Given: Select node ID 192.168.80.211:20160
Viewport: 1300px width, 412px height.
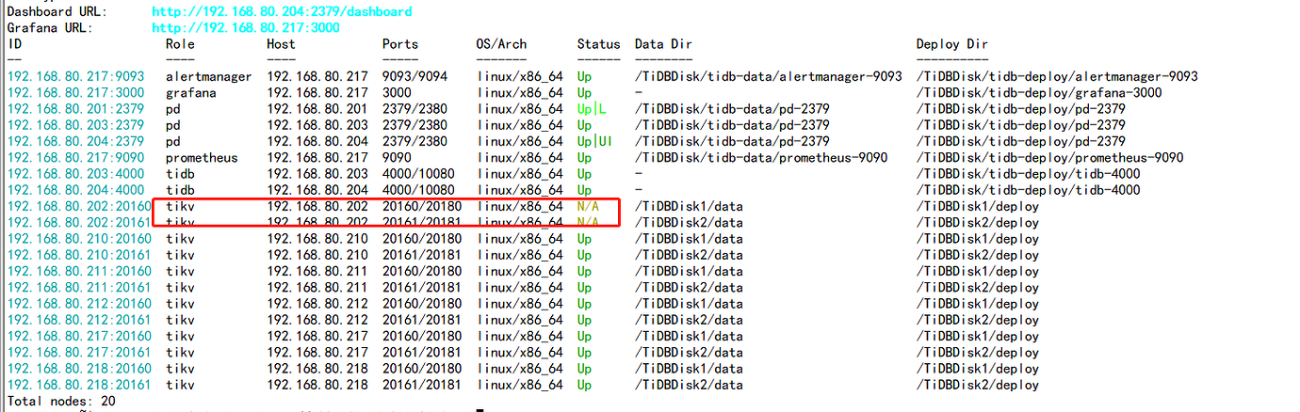Looking at the screenshot, I should click(x=79, y=271).
